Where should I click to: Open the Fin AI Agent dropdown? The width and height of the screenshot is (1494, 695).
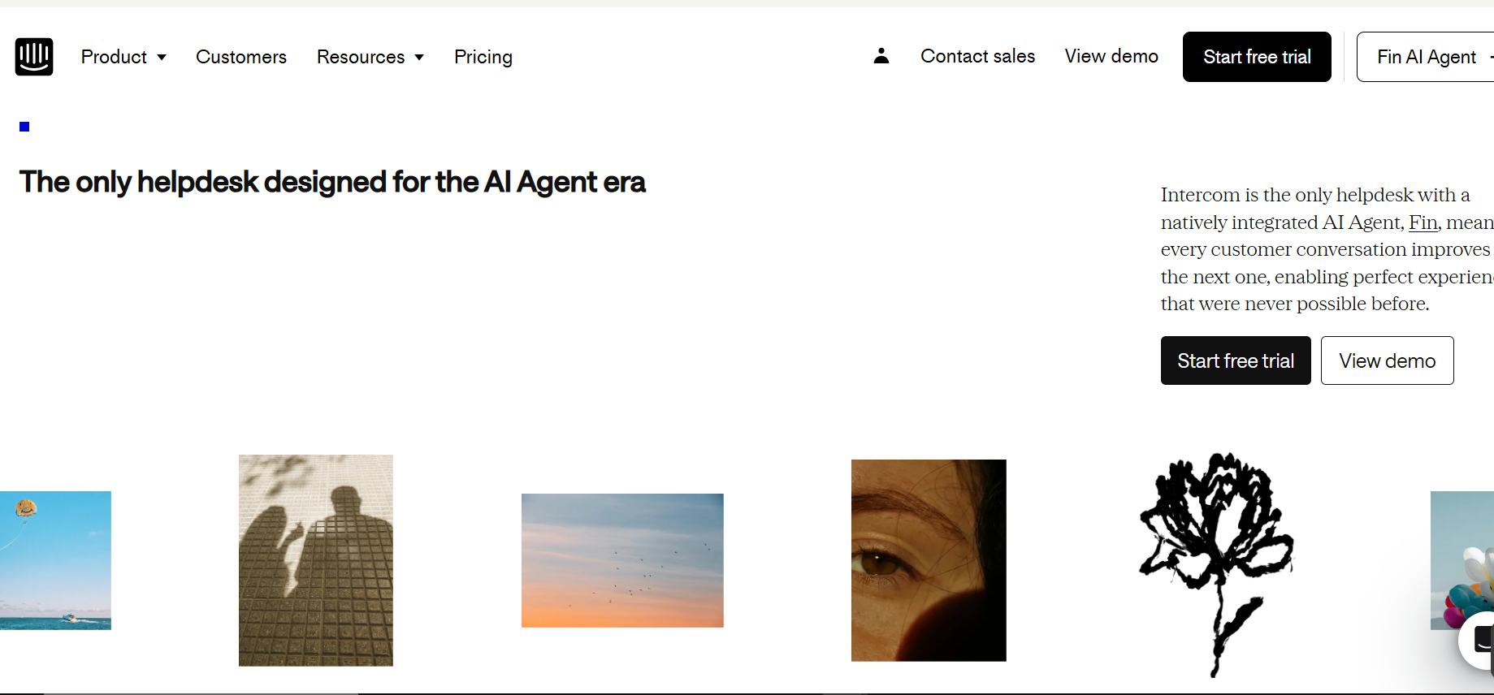[1426, 57]
